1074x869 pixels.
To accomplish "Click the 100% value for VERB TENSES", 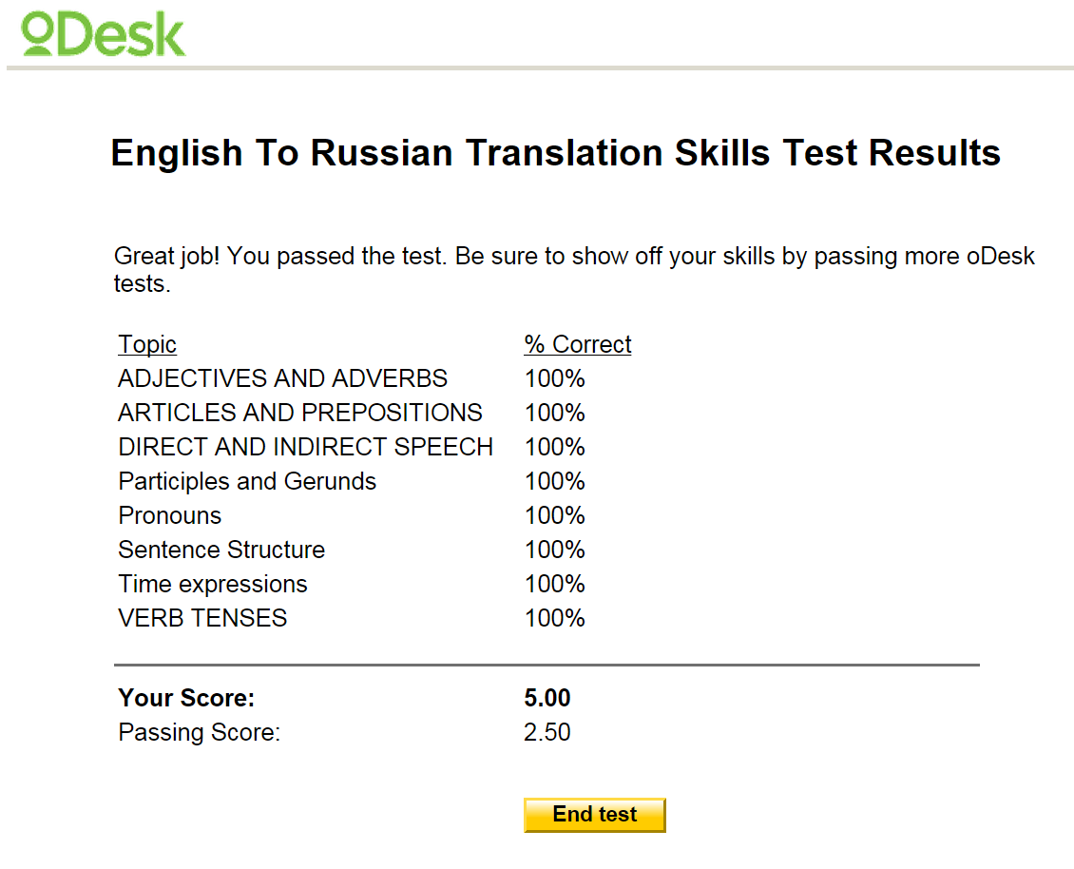I will click(x=554, y=618).
